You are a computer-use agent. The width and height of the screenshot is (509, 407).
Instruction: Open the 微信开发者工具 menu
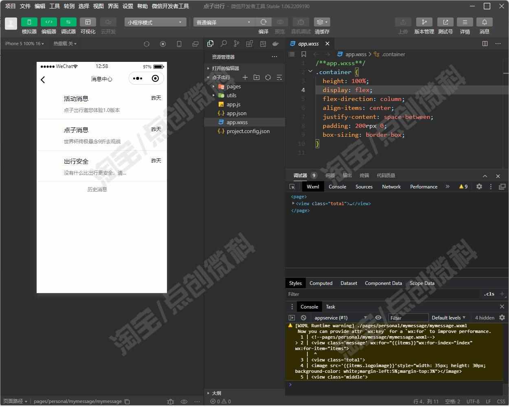(x=170, y=6)
